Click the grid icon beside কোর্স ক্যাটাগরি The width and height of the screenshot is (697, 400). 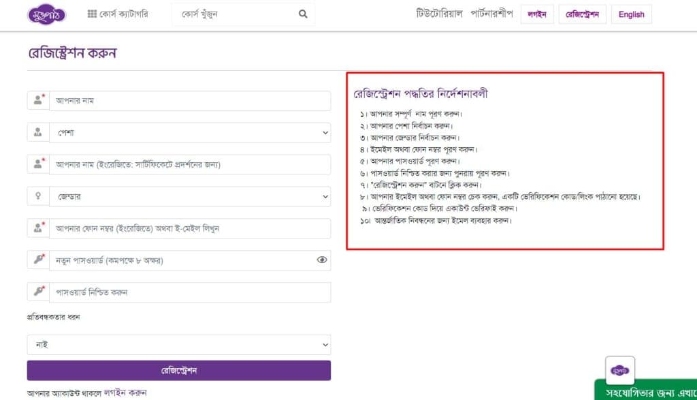point(94,13)
